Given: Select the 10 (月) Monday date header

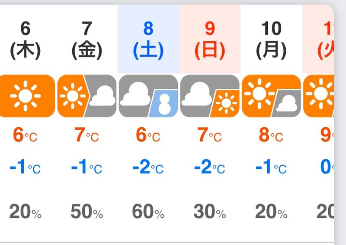Looking at the screenshot, I should (x=271, y=40).
